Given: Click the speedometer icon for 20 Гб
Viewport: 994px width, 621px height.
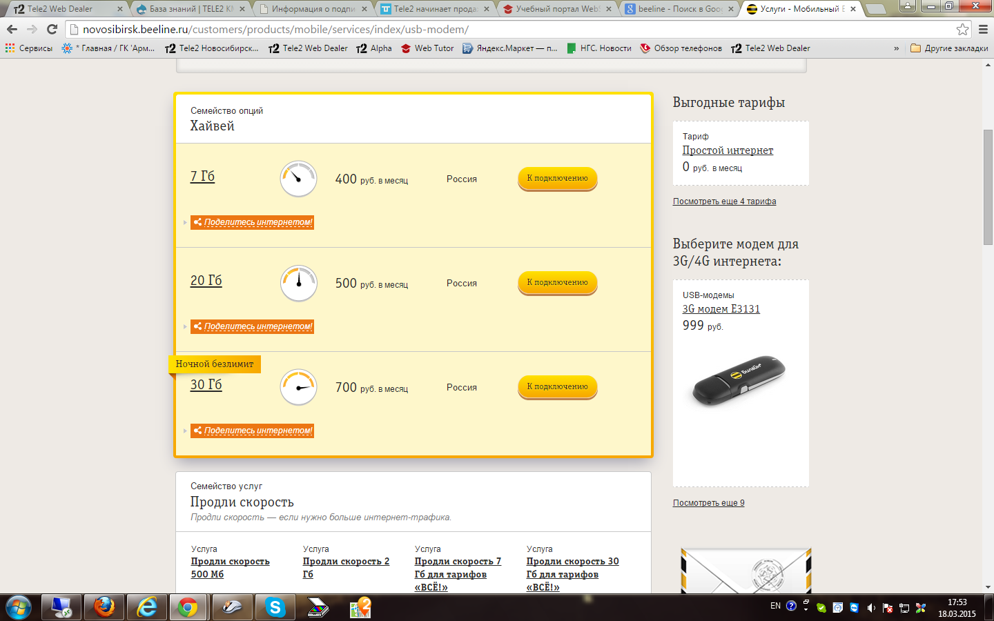Looking at the screenshot, I should coord(298,283).
